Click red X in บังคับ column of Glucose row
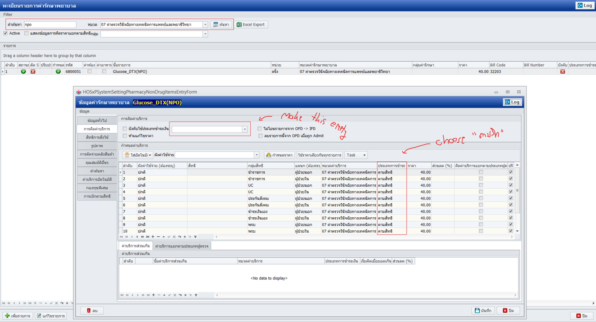 coord(562,72)
